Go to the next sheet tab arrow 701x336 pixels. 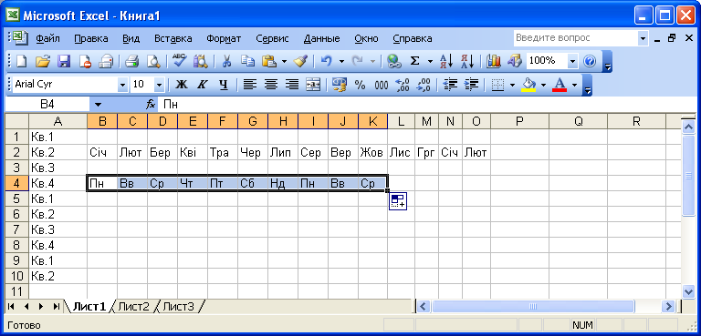point(41,307)
